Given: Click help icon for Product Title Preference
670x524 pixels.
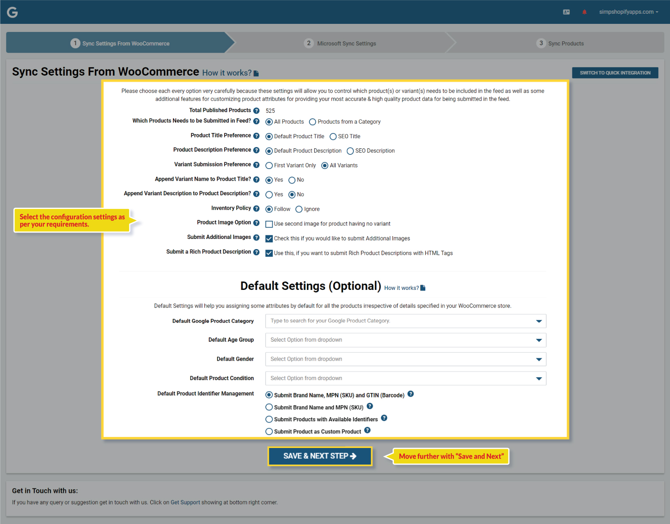Looking at the screenshot, I should click(x=256, y=136).
